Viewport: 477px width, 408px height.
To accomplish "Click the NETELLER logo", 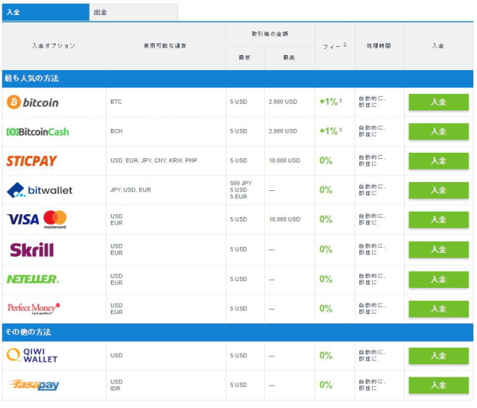I will pos(33,279).
